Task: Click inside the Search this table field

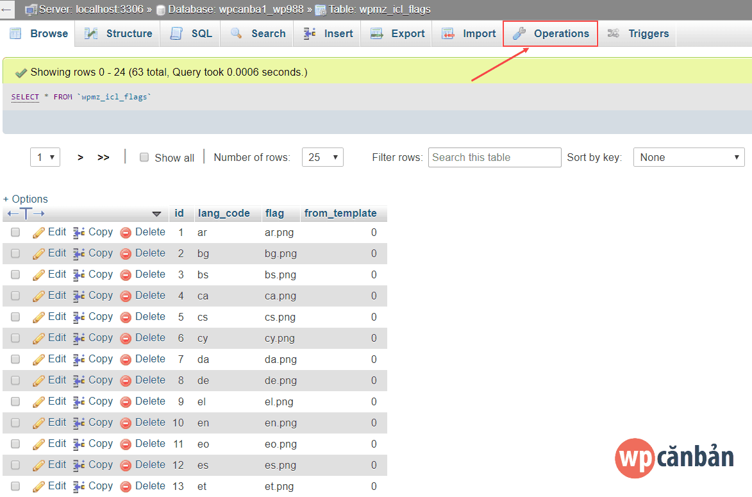Action: tap(494, 157)
